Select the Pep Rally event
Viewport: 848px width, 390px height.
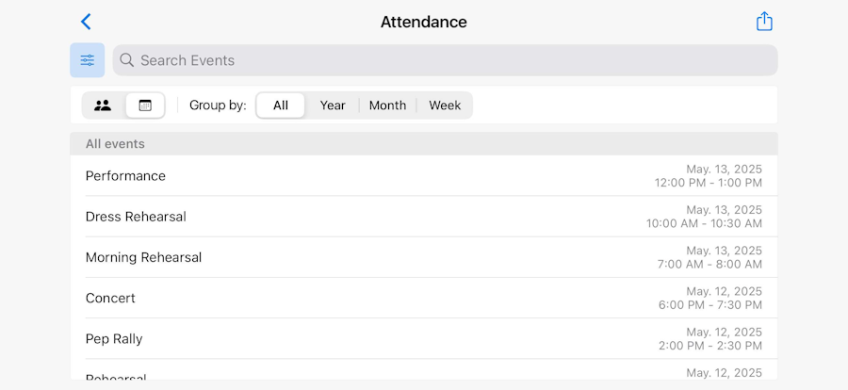click(x=114, y=338)
